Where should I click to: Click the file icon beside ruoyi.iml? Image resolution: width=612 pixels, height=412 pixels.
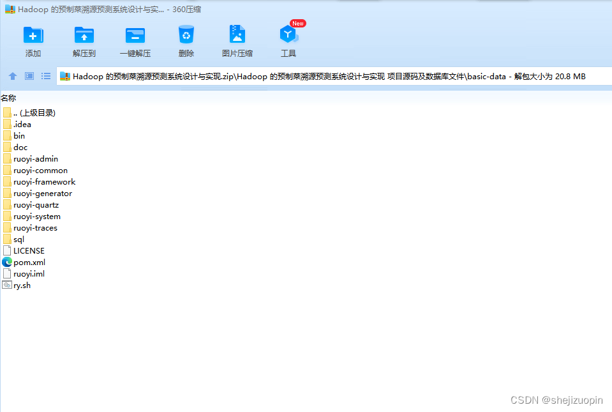(7, 274)
